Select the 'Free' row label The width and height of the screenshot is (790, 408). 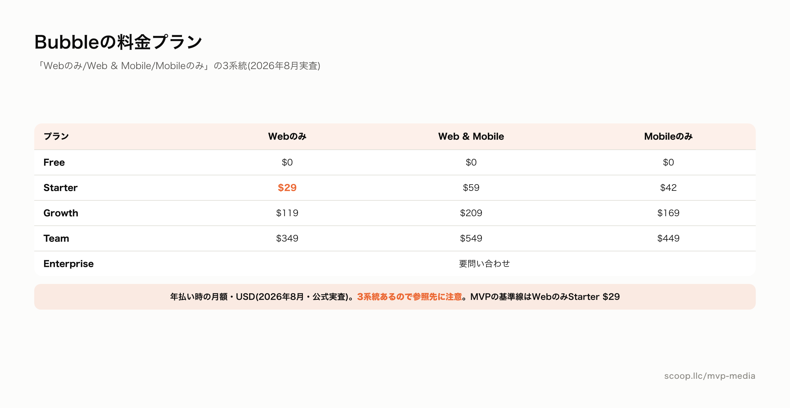pos(54,162)
